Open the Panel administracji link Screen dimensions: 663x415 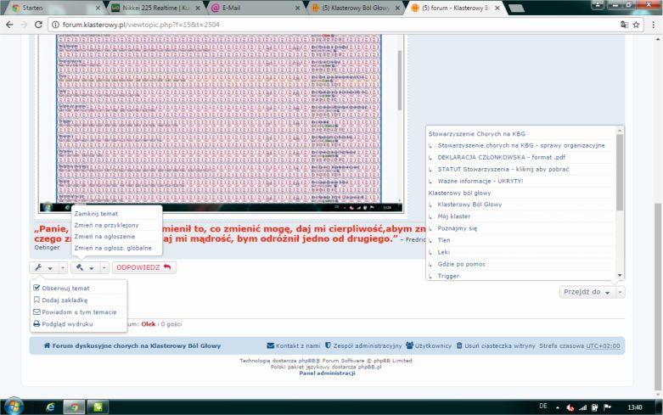click(x=327, y=373)
